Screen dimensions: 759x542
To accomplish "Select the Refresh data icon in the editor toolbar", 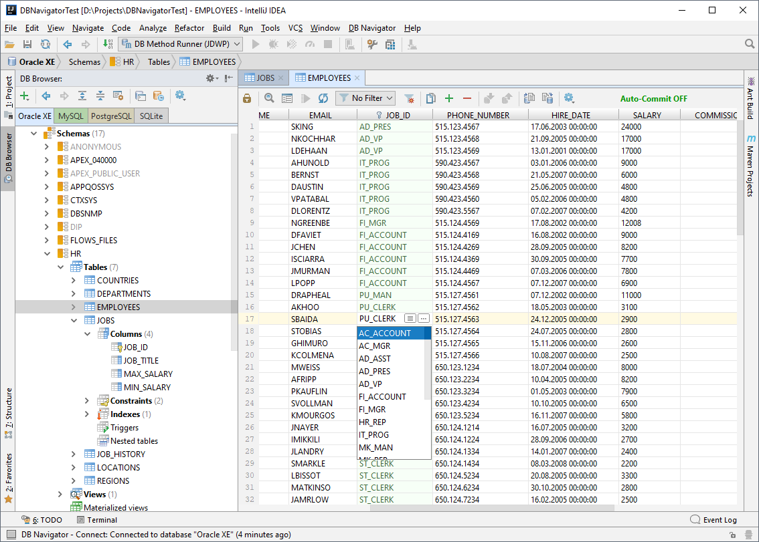I will (323, 98).
